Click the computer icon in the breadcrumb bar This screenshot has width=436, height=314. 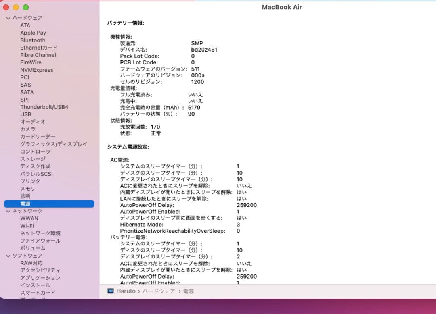click(110, 291)
